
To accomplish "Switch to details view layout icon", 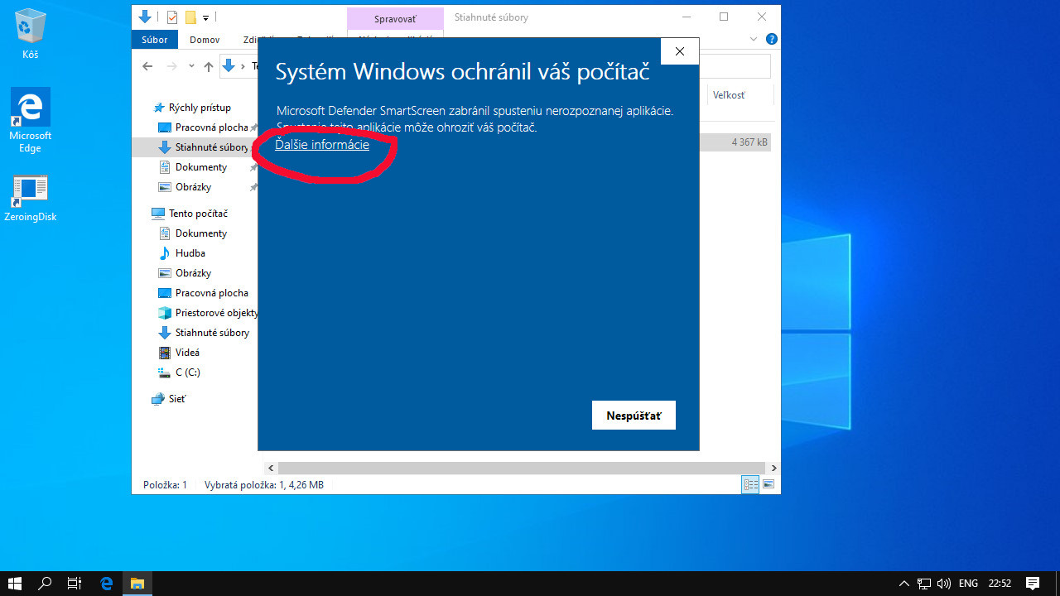I will coord(751,485).
